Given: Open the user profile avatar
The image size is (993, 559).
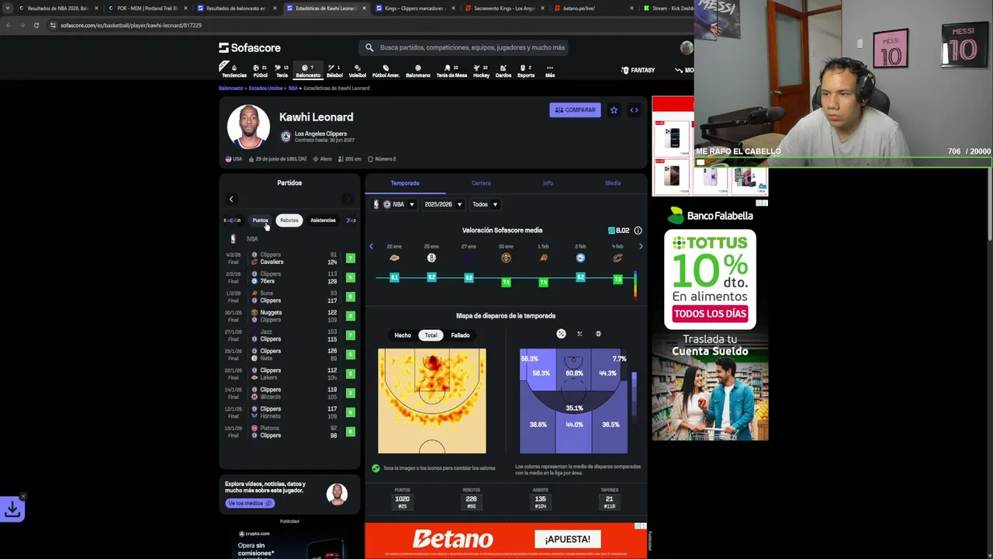Looking at the screenshot, I should 687,47.
